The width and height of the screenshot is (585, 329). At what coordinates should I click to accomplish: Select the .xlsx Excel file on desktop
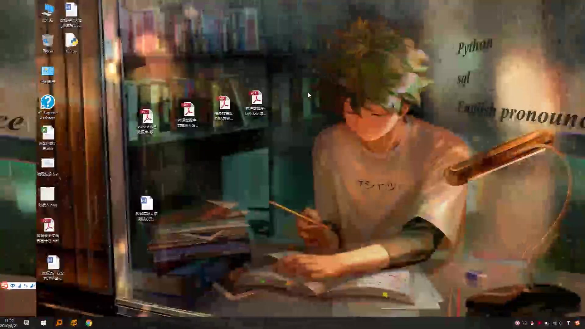pyautogui.click(x=48, y=133)
